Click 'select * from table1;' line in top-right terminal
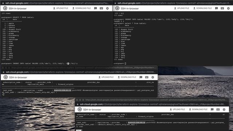 point(130,23)
